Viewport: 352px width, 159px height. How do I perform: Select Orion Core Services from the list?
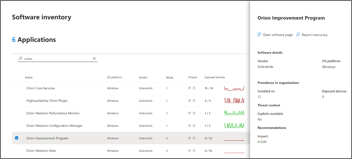click(x=40, y=88)
